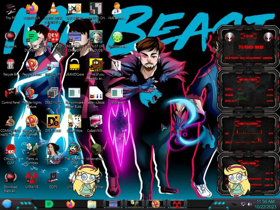
Task: Open green chat app on taskbar
Action: click(49, 204)
